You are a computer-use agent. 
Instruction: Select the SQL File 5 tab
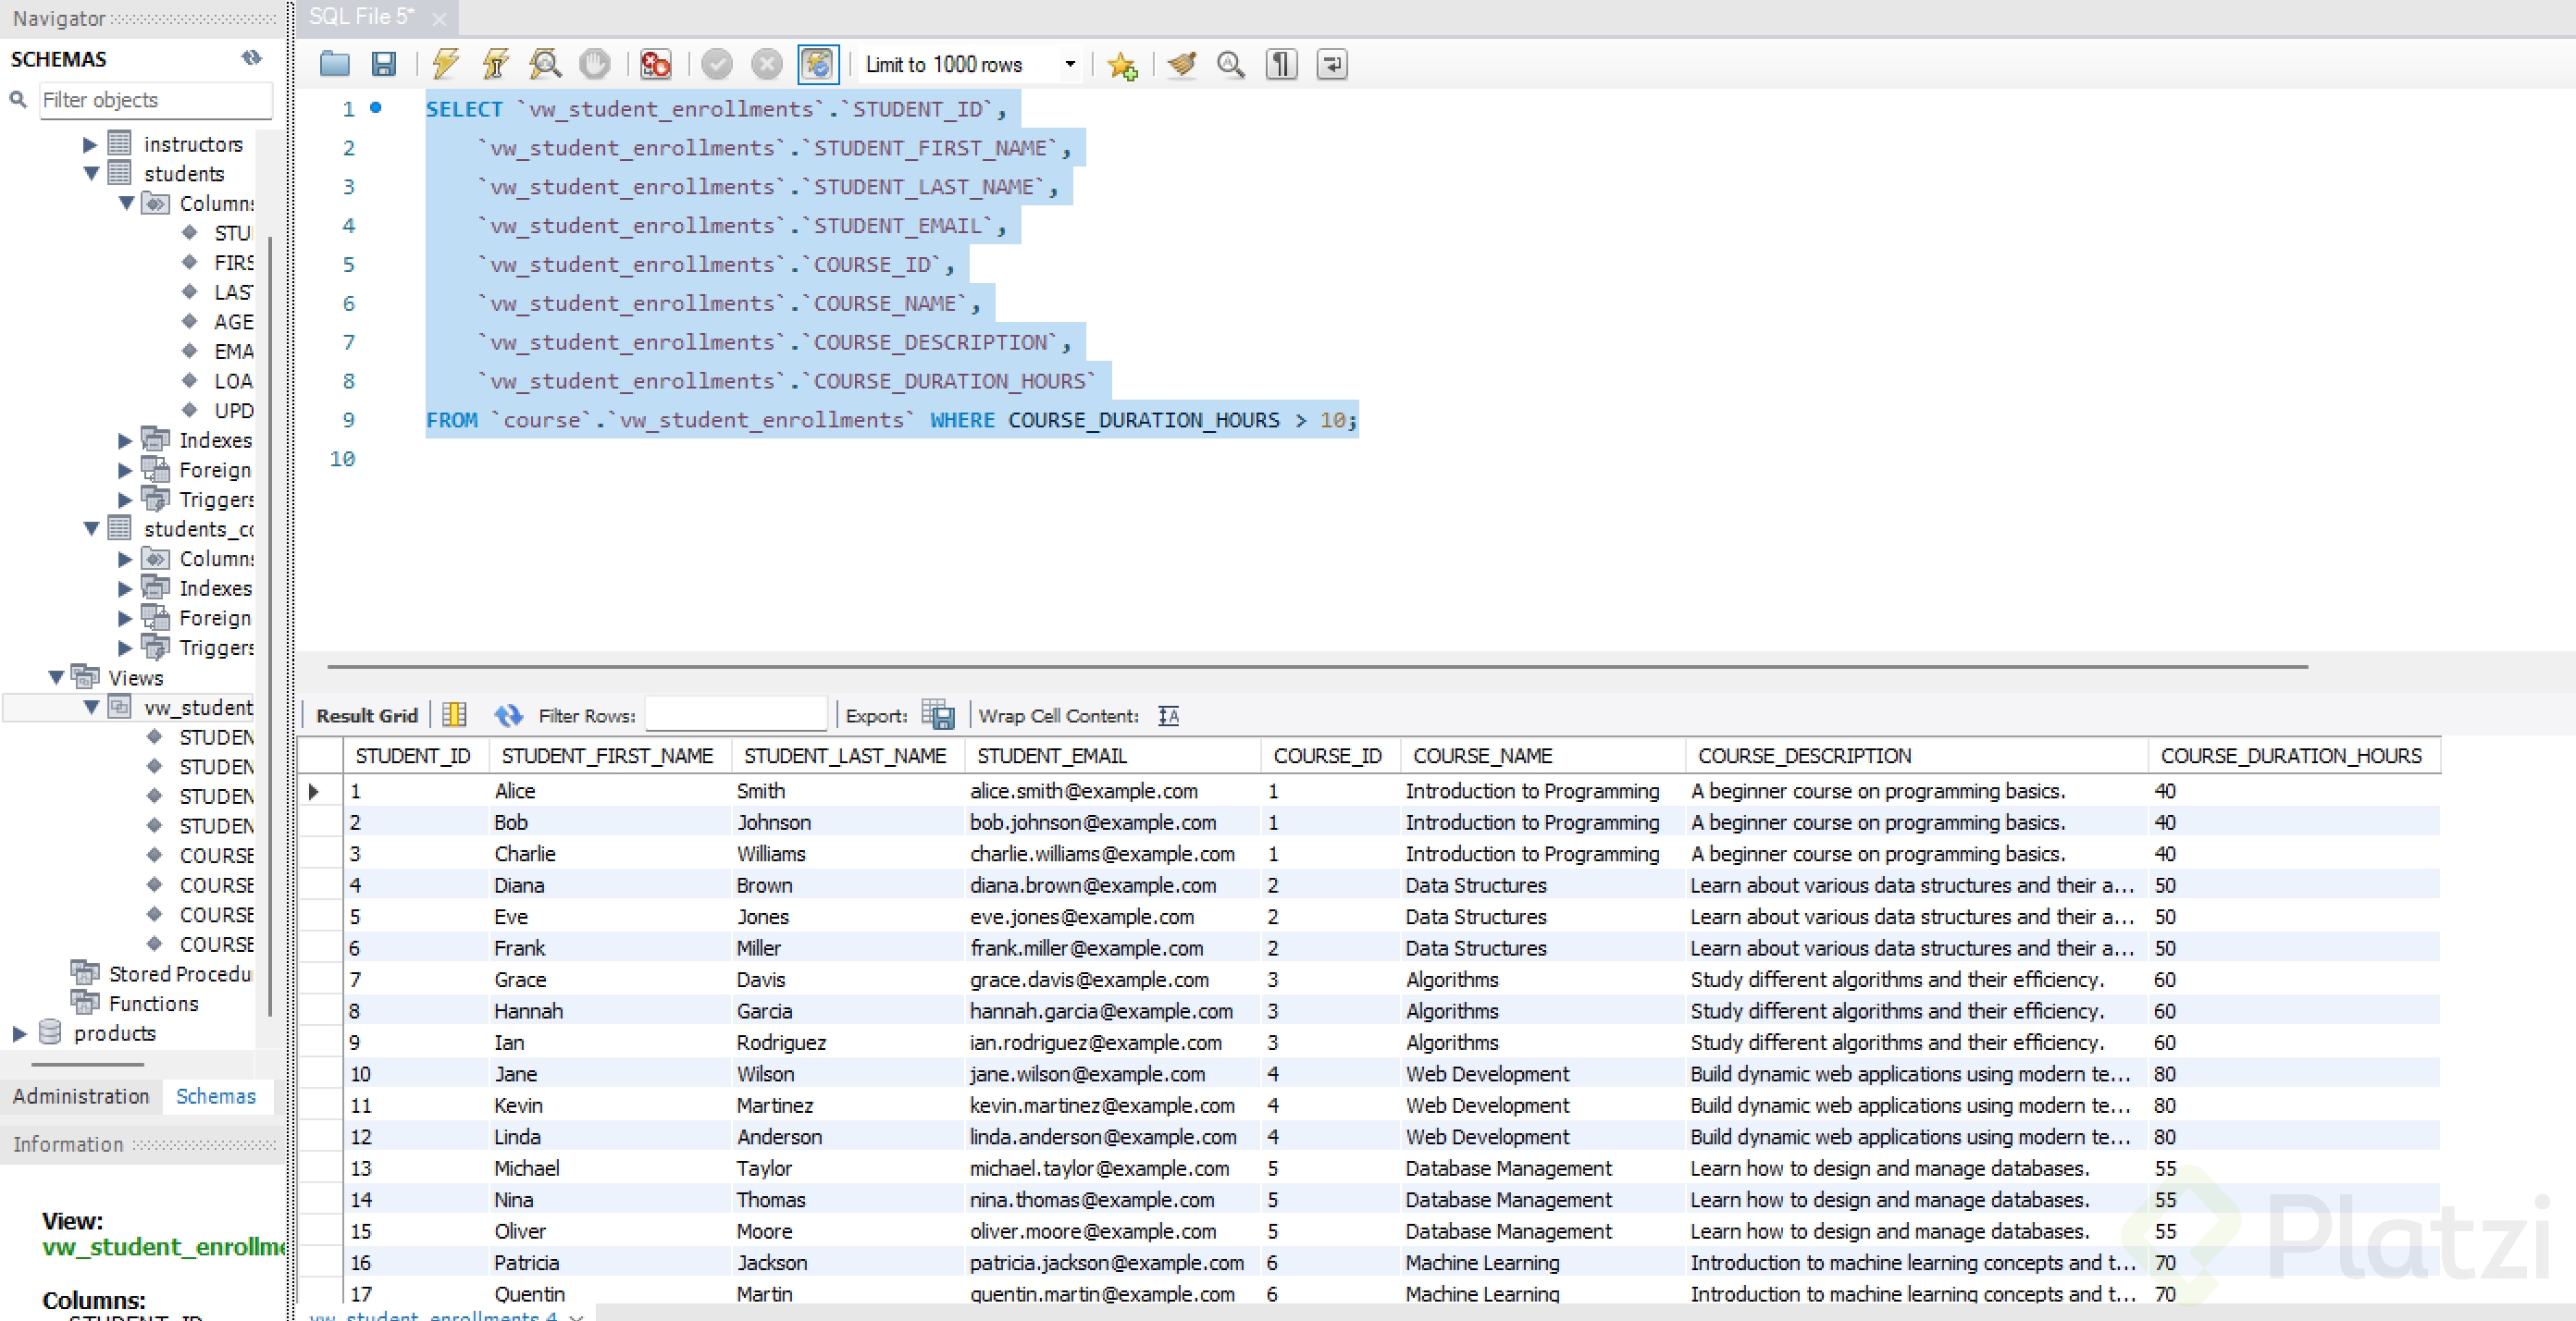point(360,17)
